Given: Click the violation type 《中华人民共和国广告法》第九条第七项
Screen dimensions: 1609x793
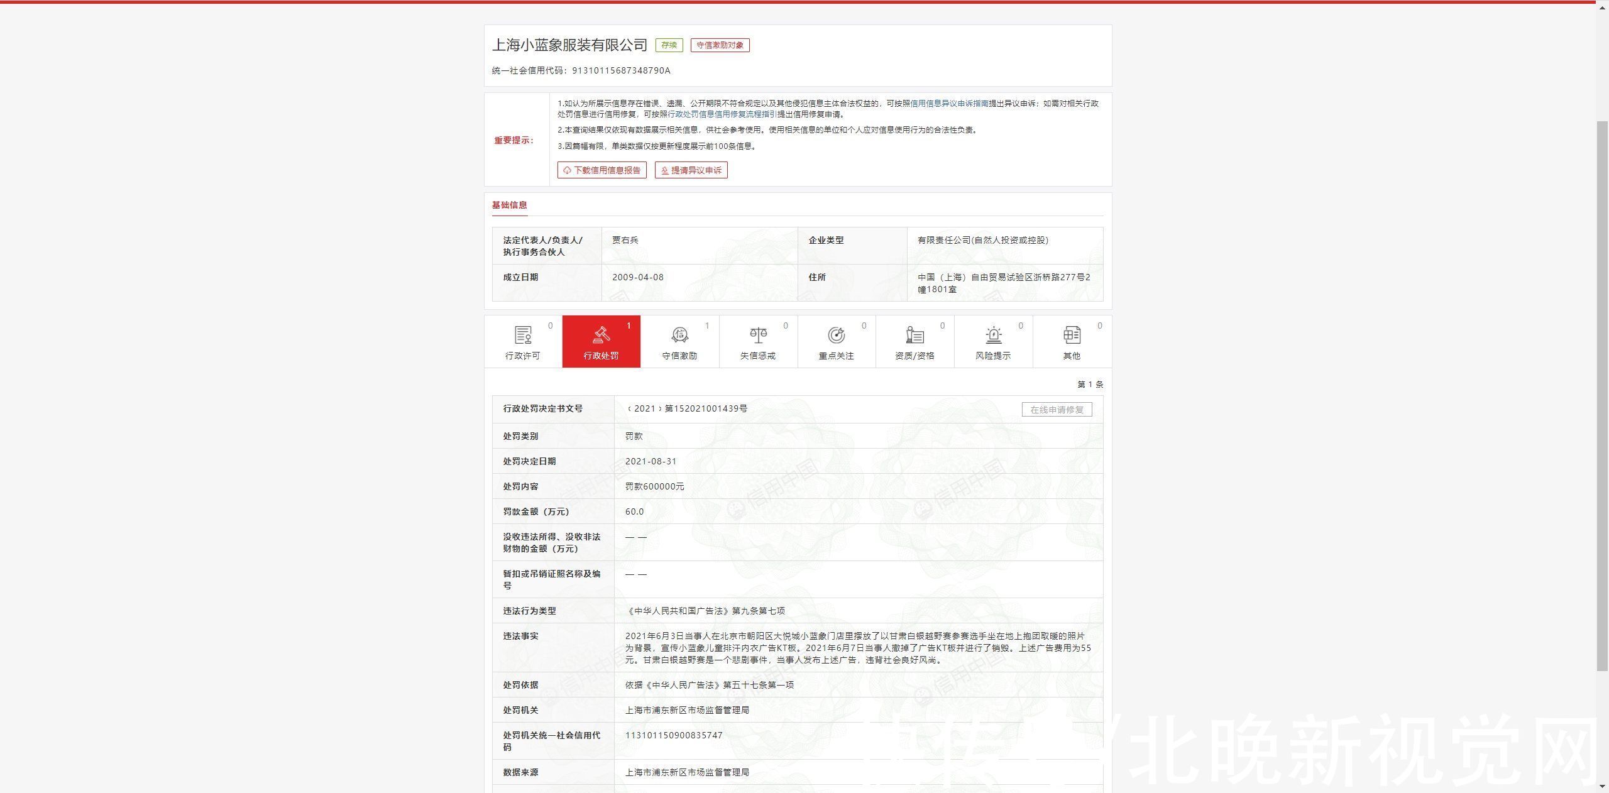Looking at the screenshot, I should click(x=705, y=611).
